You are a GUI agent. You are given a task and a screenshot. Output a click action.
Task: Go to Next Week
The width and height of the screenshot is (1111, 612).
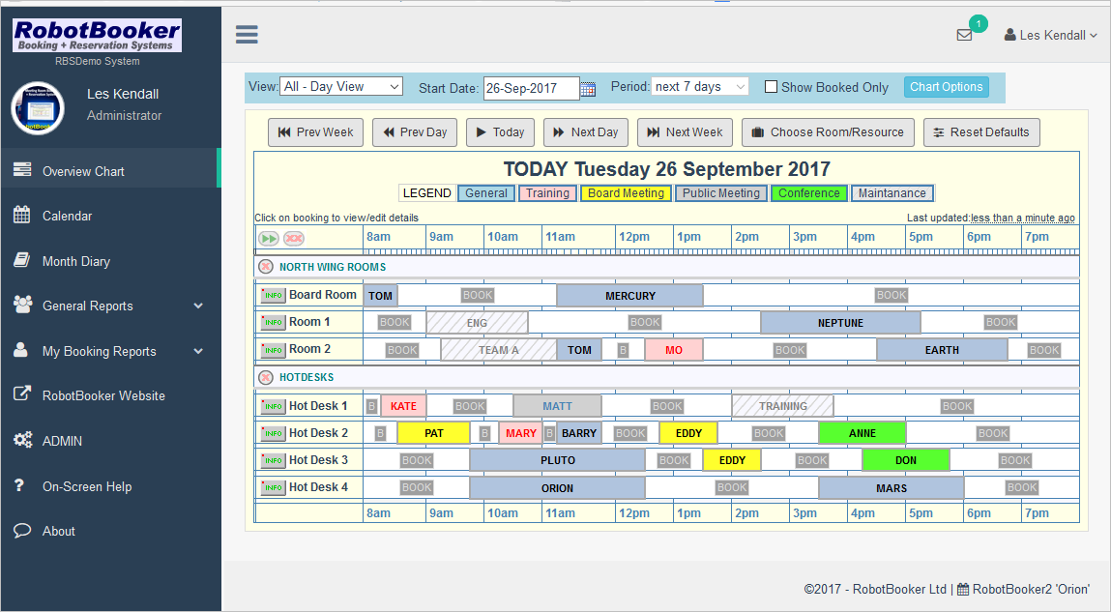(x=686, y=132)
